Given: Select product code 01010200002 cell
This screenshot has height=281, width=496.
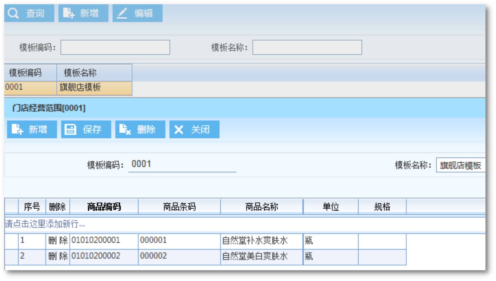Looking at the screenshot, I should (104, 257).
